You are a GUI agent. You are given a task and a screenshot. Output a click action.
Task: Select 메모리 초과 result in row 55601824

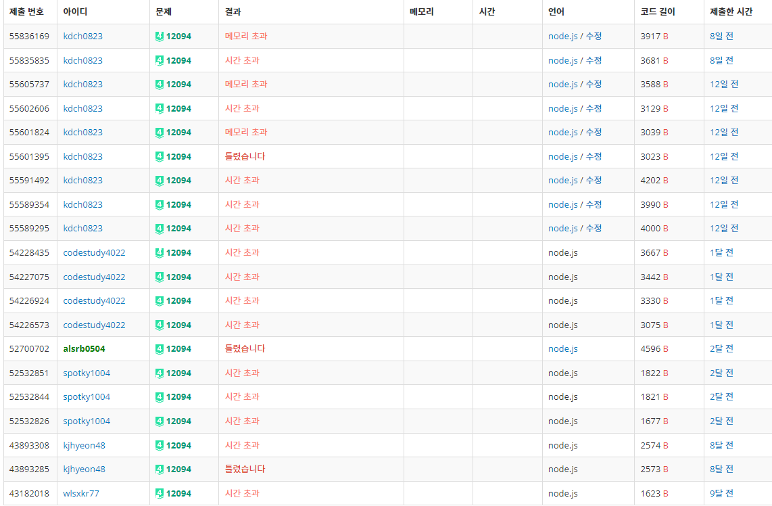(246, 132)
